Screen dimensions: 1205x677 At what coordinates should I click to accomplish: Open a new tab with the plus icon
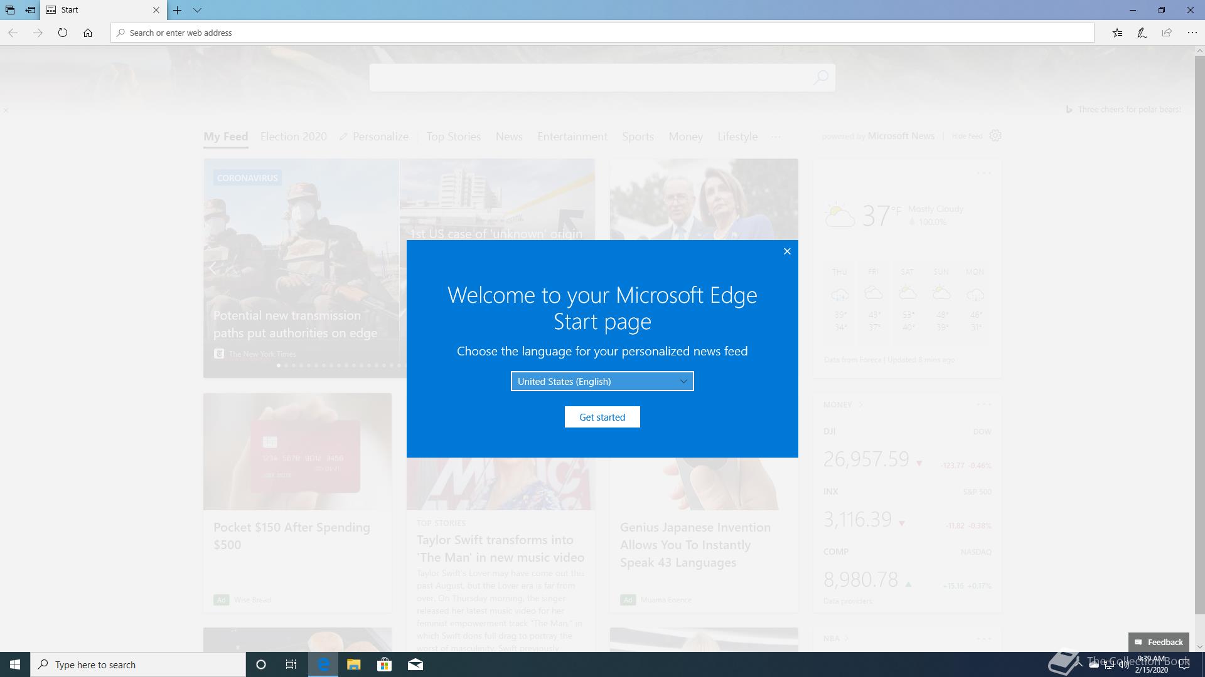coord(178,10)
